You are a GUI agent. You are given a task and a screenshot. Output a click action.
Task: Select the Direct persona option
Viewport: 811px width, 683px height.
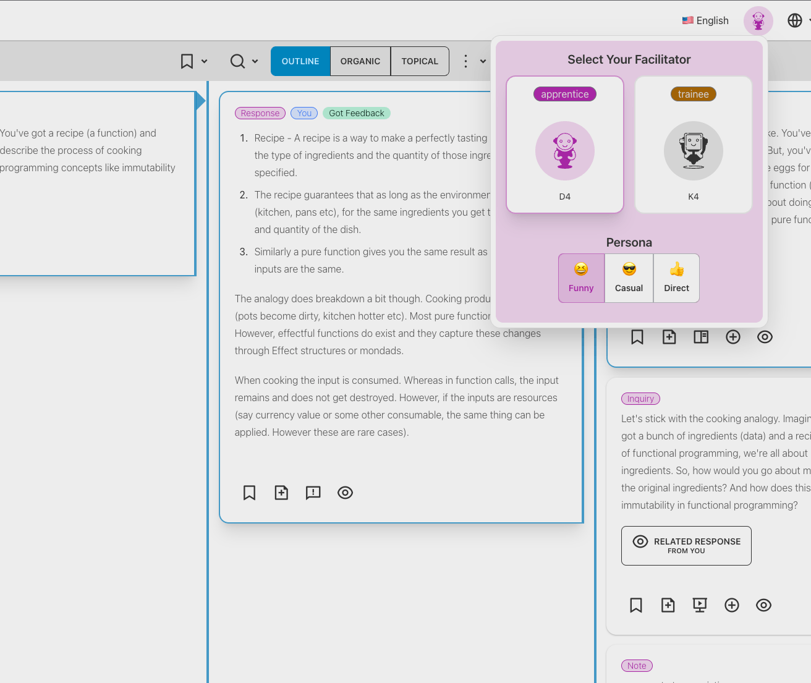coord(676,278)
